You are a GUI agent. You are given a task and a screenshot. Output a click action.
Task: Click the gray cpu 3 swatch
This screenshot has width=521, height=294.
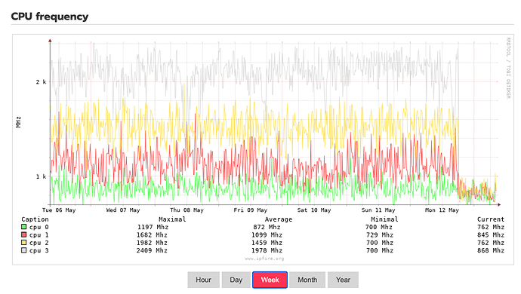pos(23,250)
